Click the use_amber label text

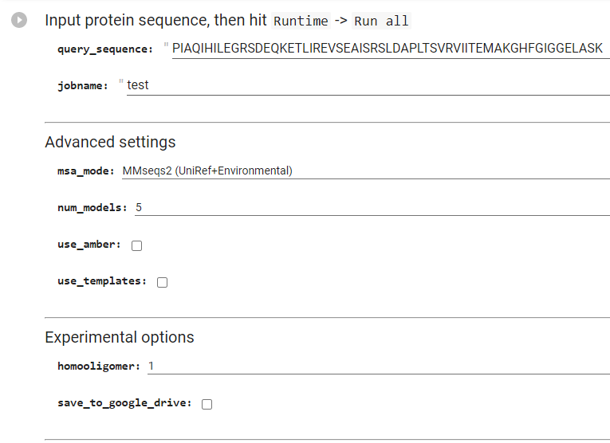pyautogui.click(x=89, y=245)
